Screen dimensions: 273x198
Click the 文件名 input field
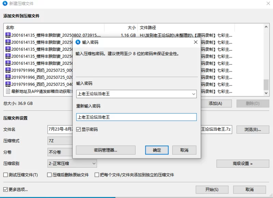tap(60, 130)
